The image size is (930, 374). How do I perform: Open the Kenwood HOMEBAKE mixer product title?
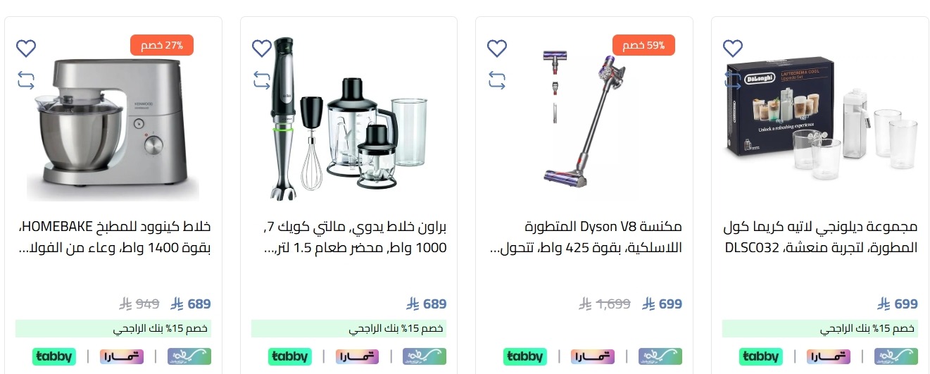(x=113, y=237)
